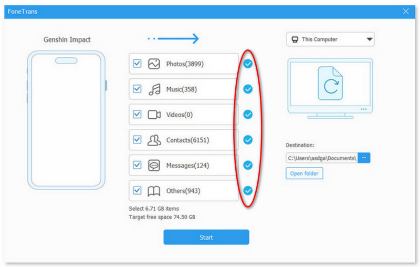Click the blue checkmark beside Others
This screenshot has height=267, width=420.
click(248, 190)
